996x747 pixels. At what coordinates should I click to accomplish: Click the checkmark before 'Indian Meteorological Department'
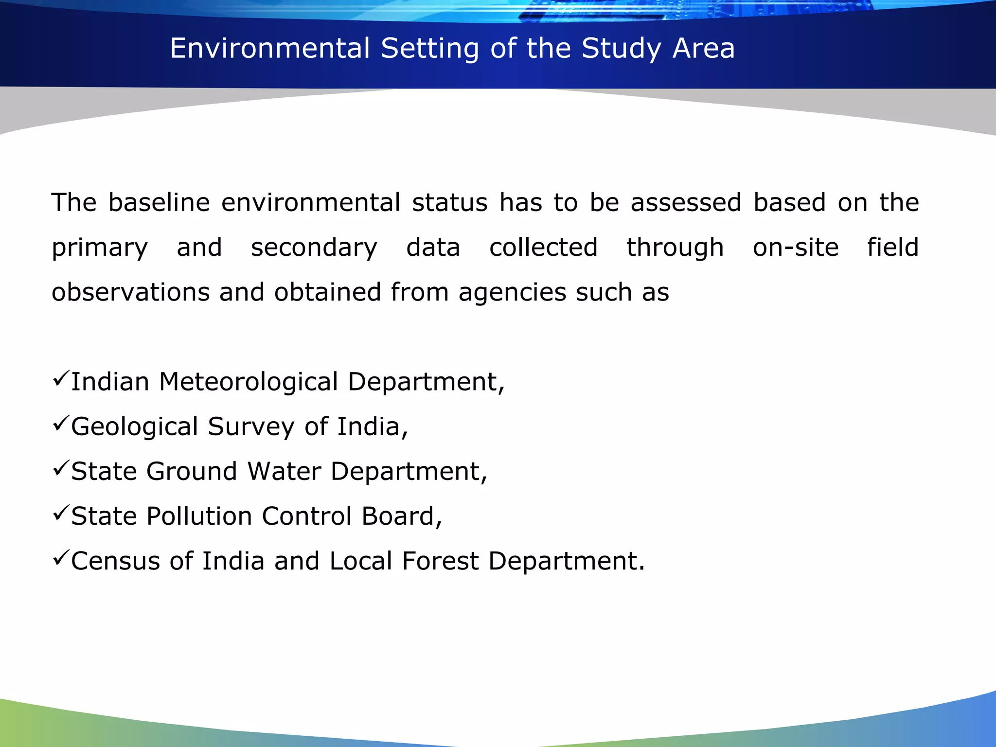click(x=61, y=379)
